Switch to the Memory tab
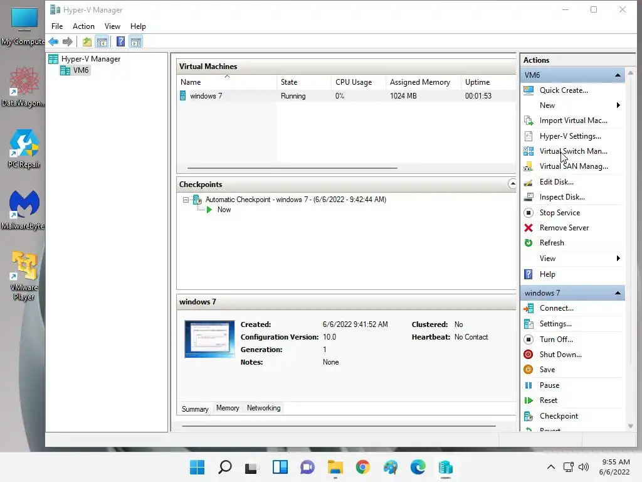 click(x=228, y=408)
